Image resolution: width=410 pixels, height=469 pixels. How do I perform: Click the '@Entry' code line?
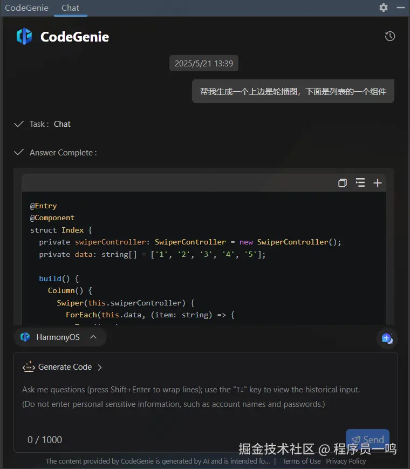tap(43, 206)
